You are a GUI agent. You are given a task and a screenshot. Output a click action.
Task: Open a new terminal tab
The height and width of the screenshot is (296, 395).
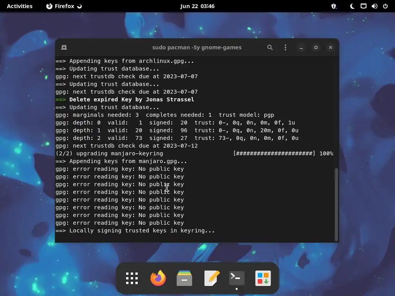pos(64,47)
